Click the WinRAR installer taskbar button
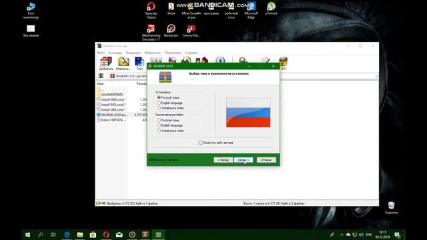The width and height of the screenshot is (427, 240). (x=159, y=235)
